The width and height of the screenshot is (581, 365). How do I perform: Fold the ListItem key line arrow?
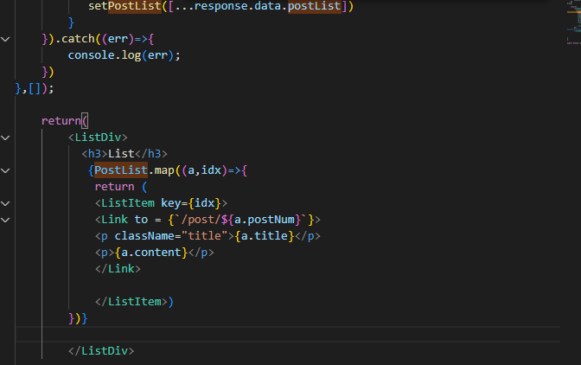5,203
